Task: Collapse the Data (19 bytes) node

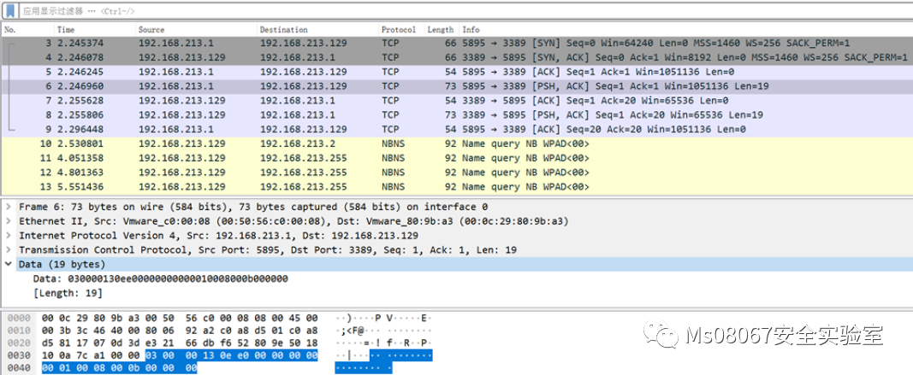Action: click(8, 265)
